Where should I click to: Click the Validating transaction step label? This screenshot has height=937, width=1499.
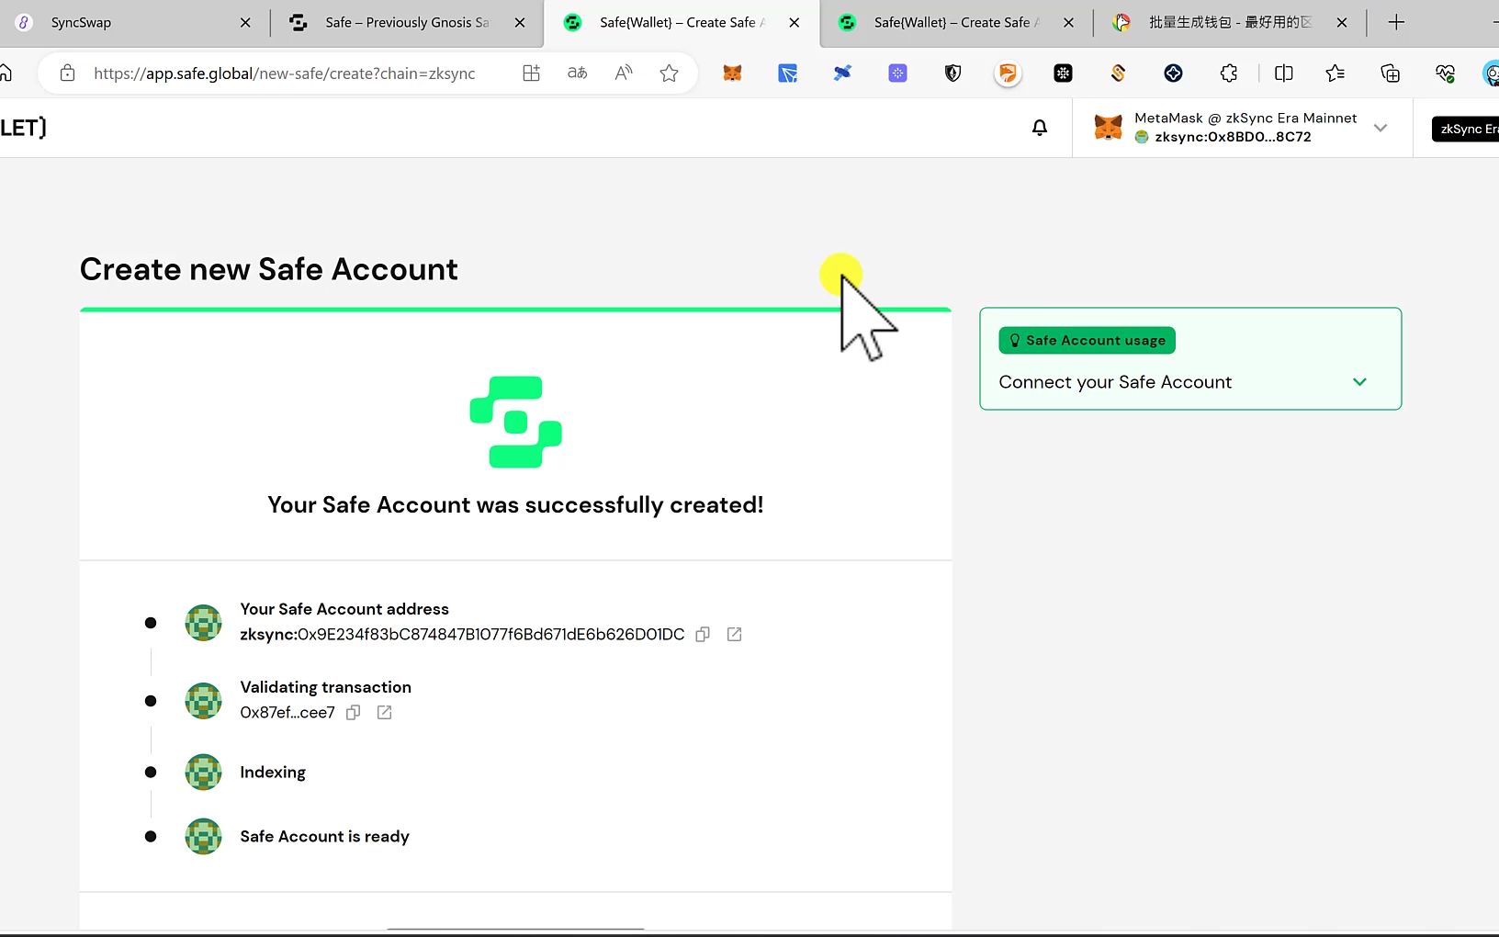click(x=325, y=687)
